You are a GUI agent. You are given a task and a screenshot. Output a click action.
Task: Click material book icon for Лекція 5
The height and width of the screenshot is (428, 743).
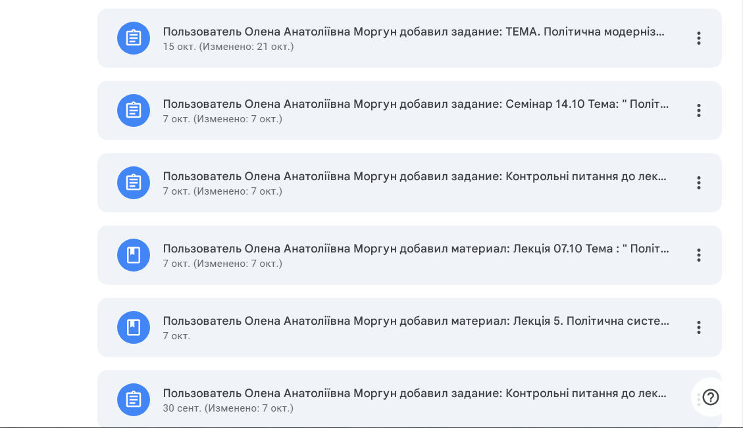(x=134, y=327)
